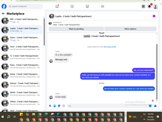Open Microsoft Edge from taskbar
This screenshot has height=122, width=162.
pos(46,114)
